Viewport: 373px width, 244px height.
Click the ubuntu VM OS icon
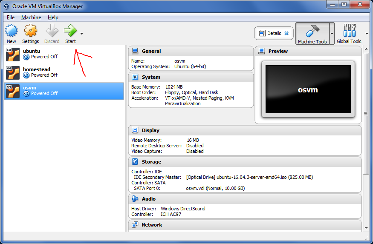pos(13,55)
